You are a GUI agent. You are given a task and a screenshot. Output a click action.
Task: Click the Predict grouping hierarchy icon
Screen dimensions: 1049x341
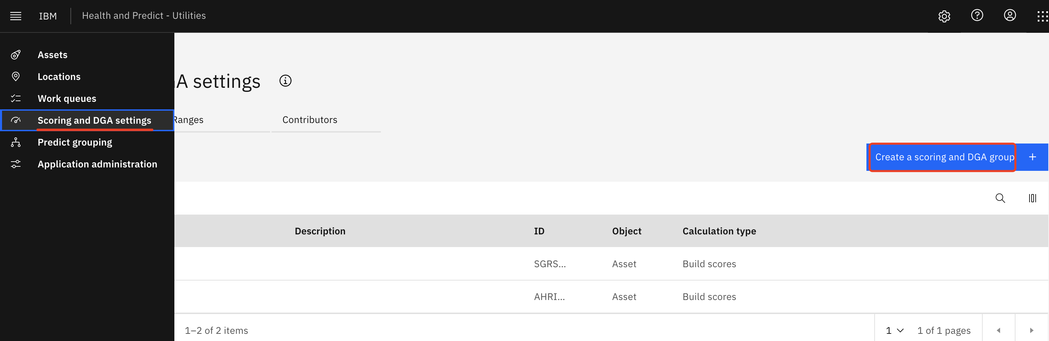pyautogui.click(x=15, y=142)
